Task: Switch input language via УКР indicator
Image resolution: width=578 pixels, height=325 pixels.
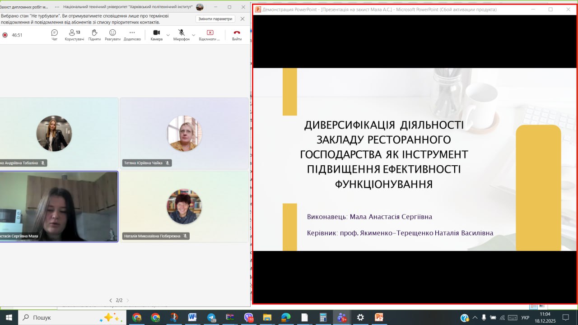Action: [x=525, y=317]
